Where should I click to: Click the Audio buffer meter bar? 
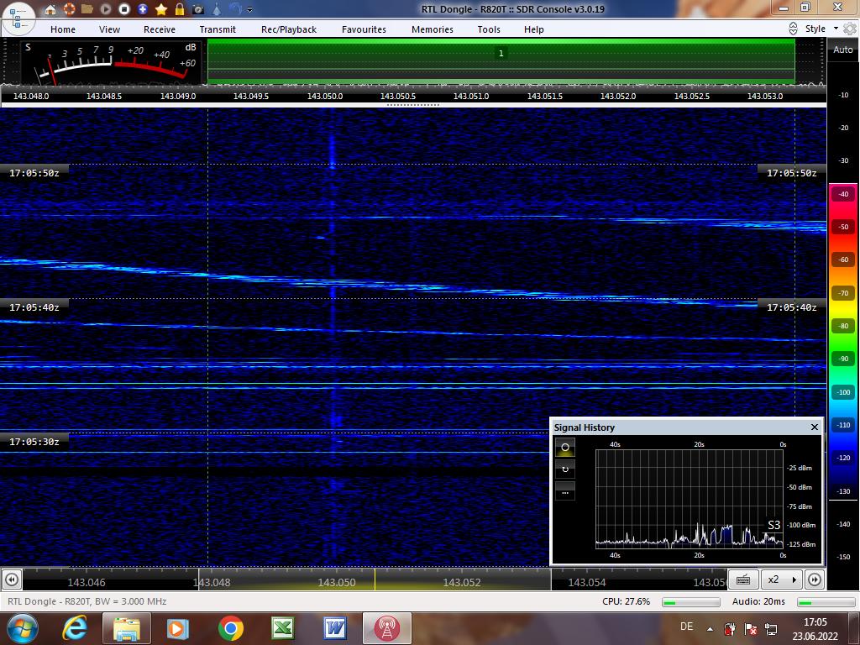826,602
